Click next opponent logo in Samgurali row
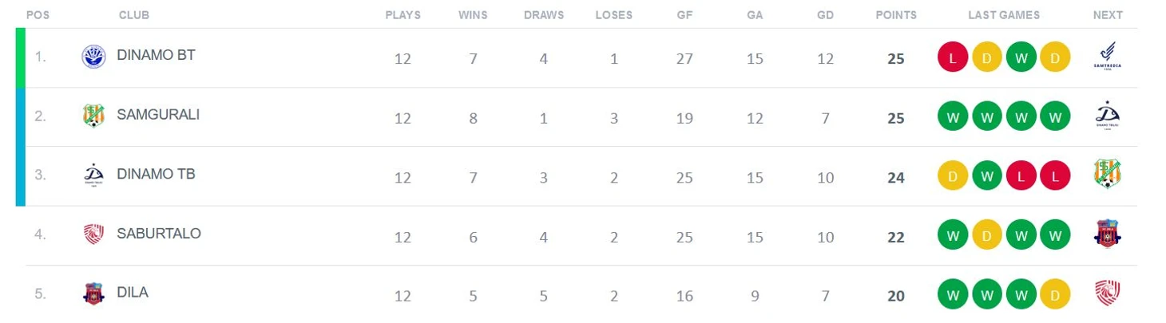1166x323 pixels. 1108,116
